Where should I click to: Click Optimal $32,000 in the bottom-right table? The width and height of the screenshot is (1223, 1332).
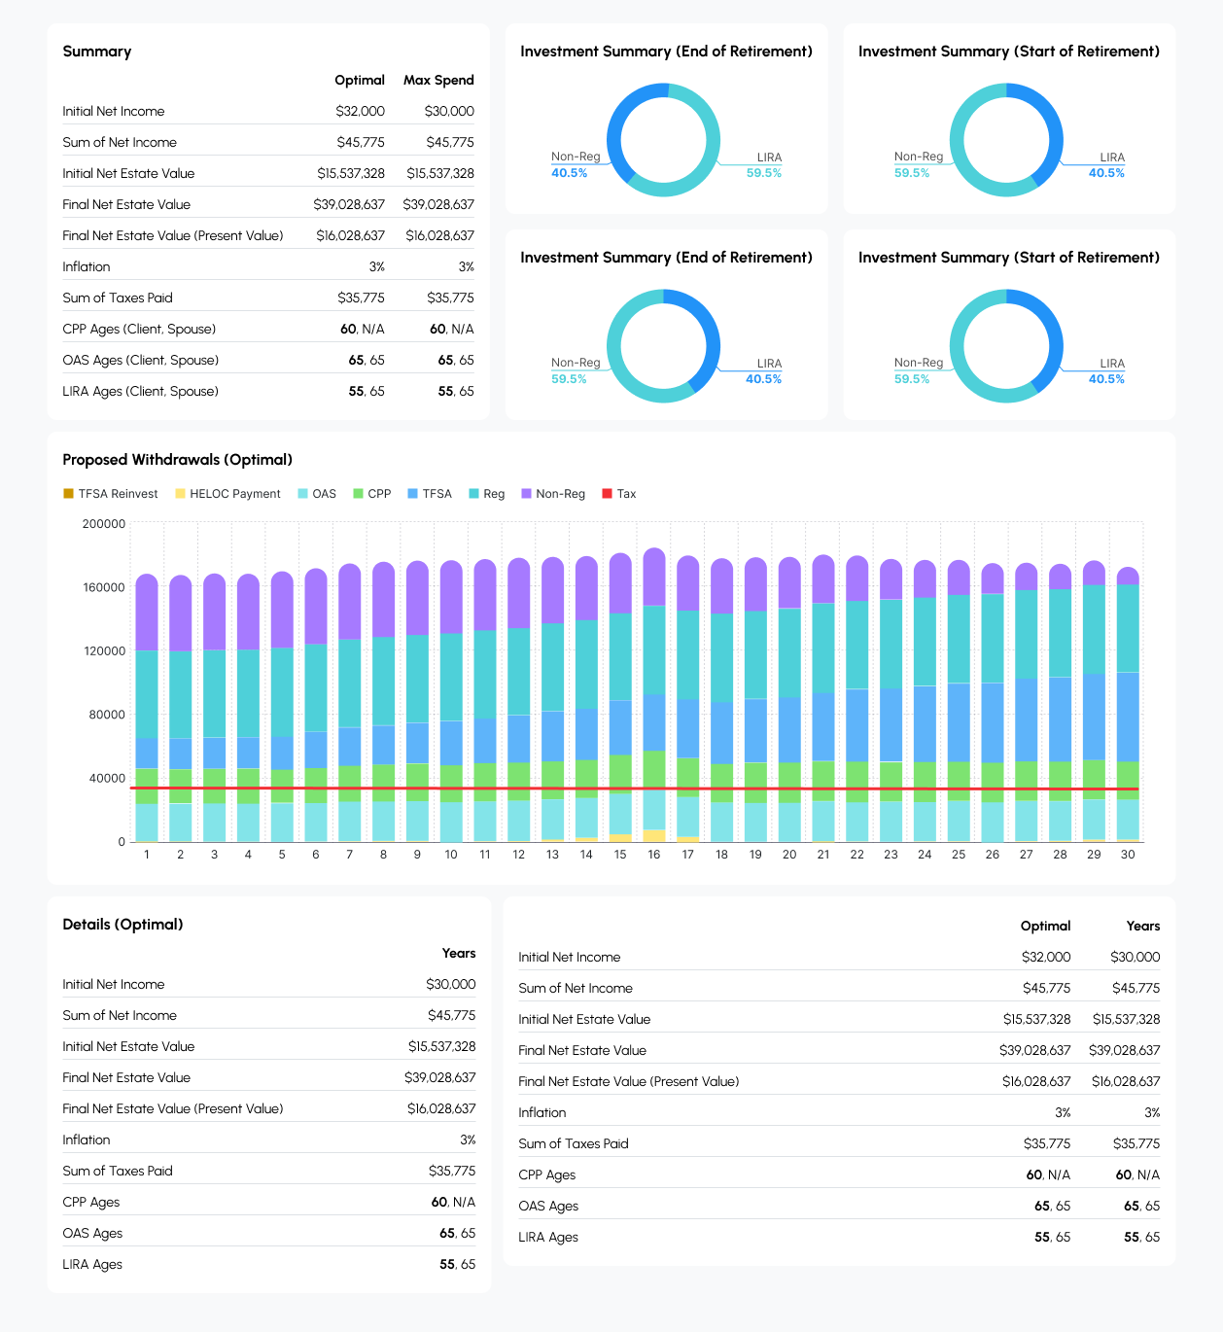coord(1046,957)
